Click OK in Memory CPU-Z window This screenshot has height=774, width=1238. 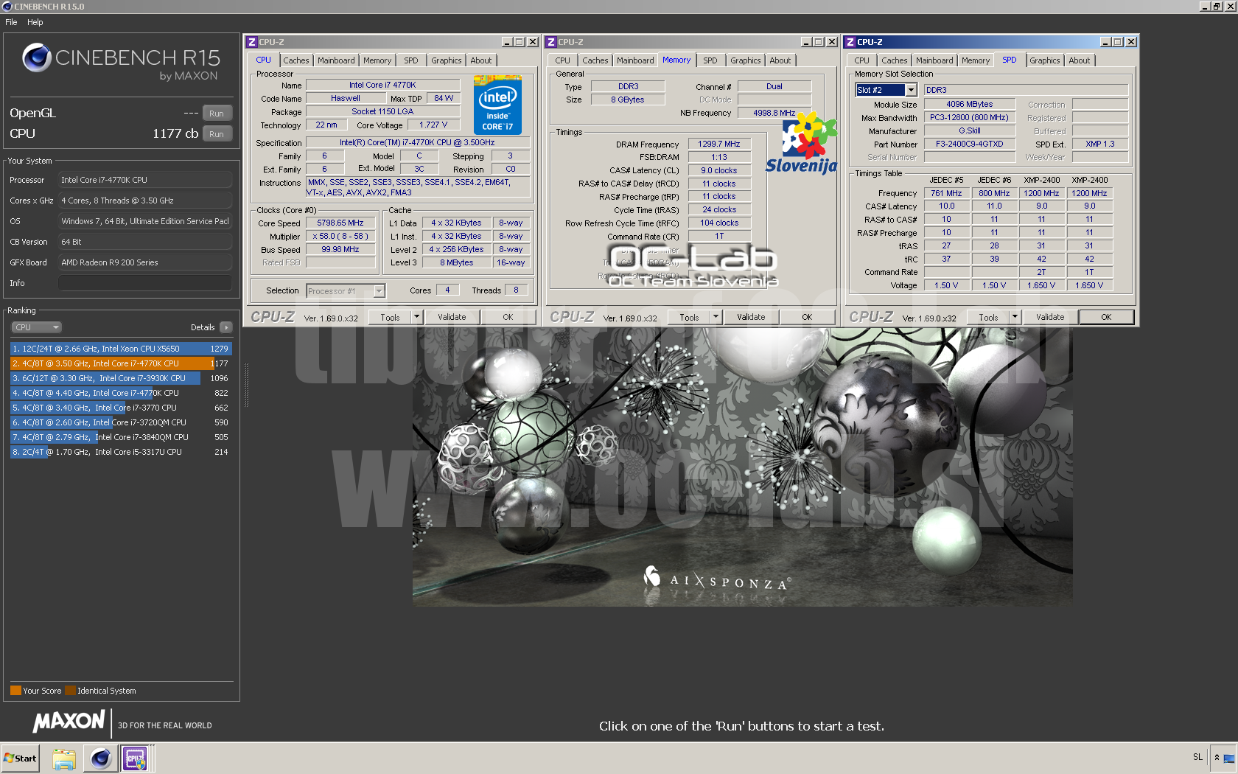(807, 317)
